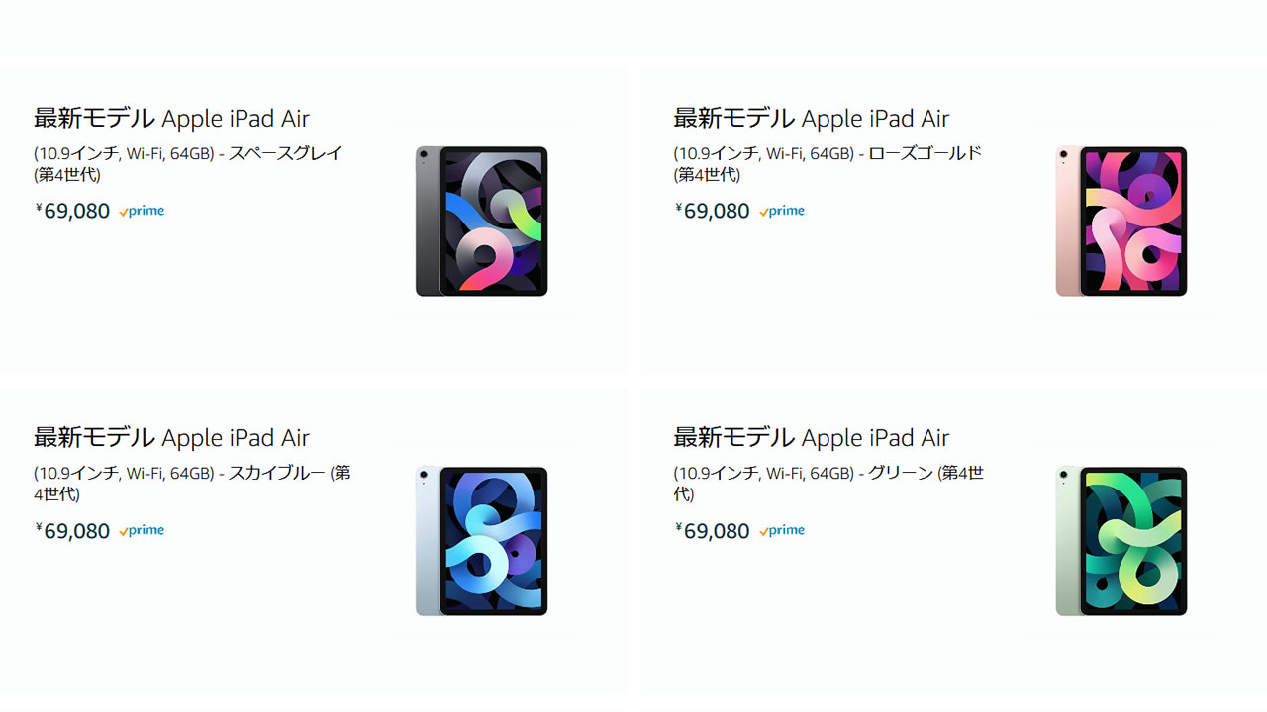Open the Space Gray iPad Air thumbnail
This screenshot has height=712, width=1267.
(482, 222)
